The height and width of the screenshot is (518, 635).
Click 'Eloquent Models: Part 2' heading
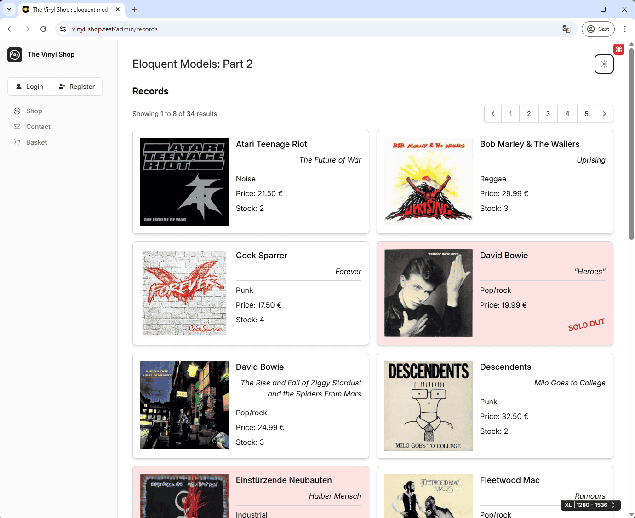click(192, 64)
